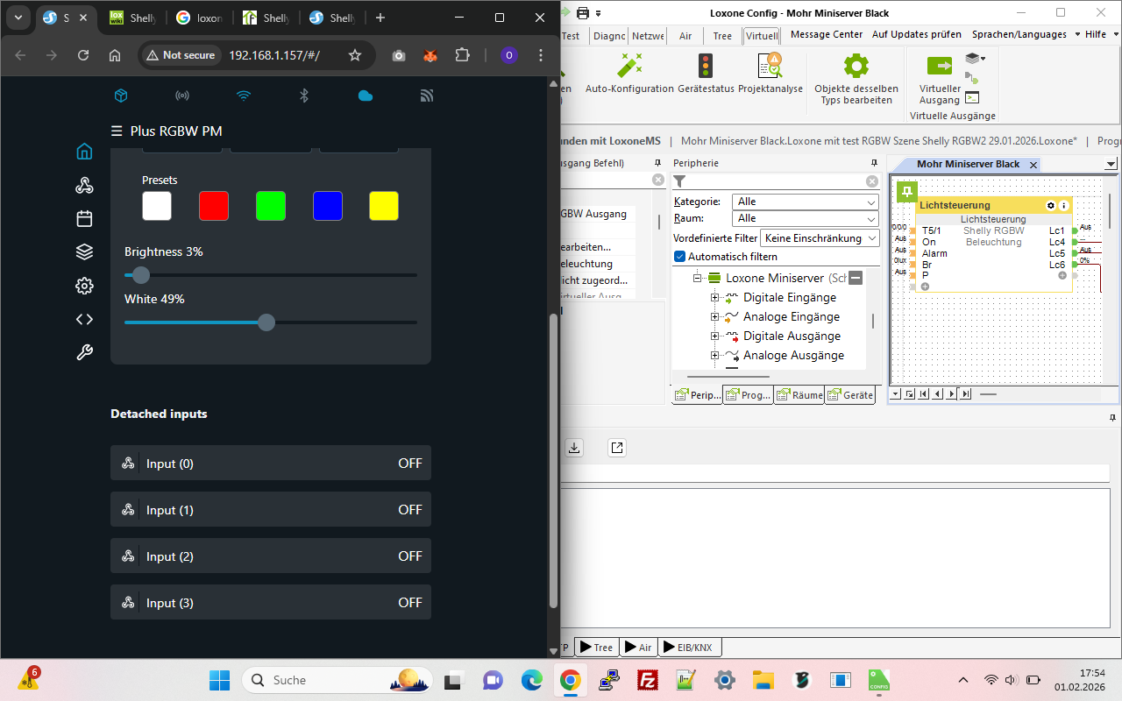This screenshot has height=701, width=1122.
Task: Click the RSS-style MQTT status icon
Action: 427,96
